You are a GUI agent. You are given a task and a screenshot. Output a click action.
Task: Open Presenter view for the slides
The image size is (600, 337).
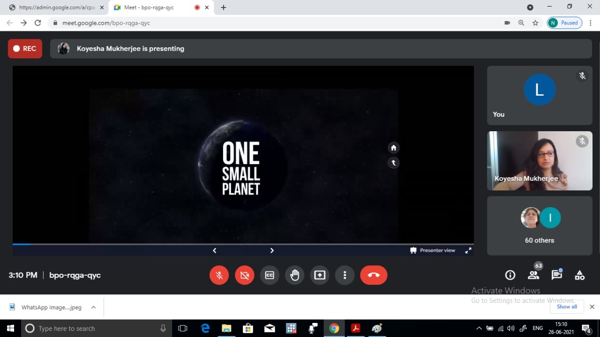coord(433,250)
